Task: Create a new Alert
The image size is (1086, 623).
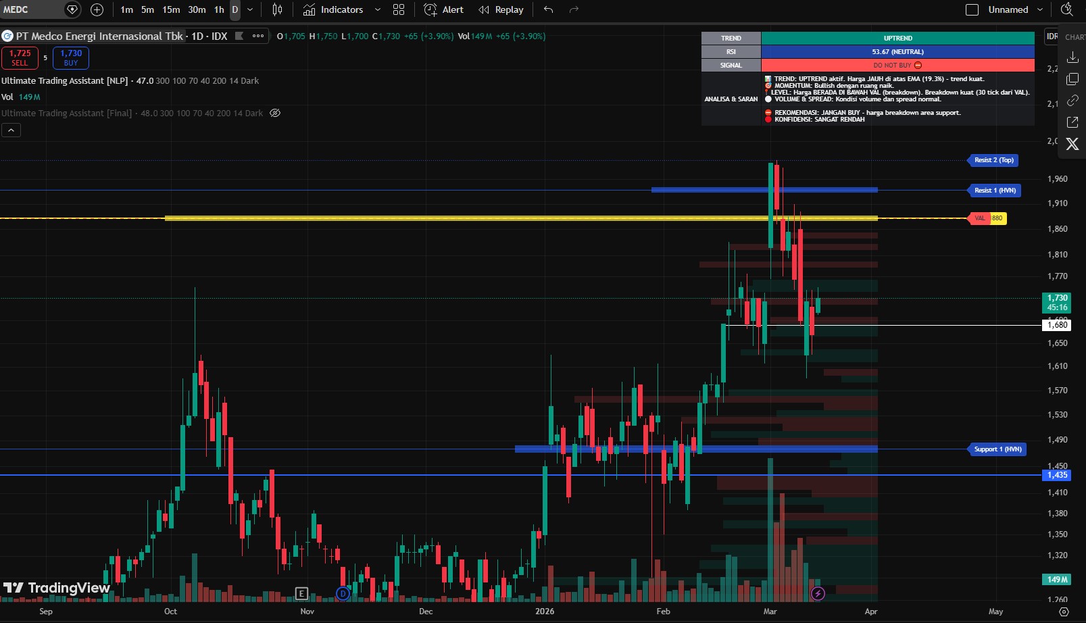Action: tap(443, 9)
